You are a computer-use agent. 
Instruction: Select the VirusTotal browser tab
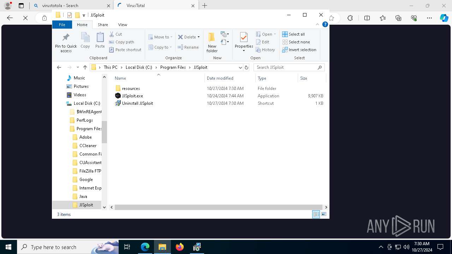pos(156,6)
